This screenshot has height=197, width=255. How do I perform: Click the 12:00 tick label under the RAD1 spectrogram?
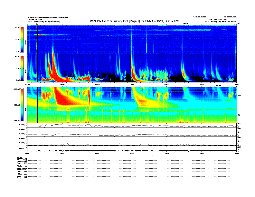tap(132, 85)
